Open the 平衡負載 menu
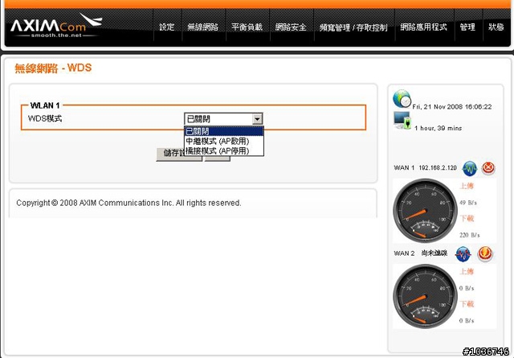This screenshot has height=358, width=514. (x=247, y=27)
